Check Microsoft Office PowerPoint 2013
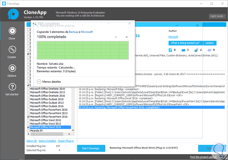This screenshot has height=160, width=228. click(28, 113)
